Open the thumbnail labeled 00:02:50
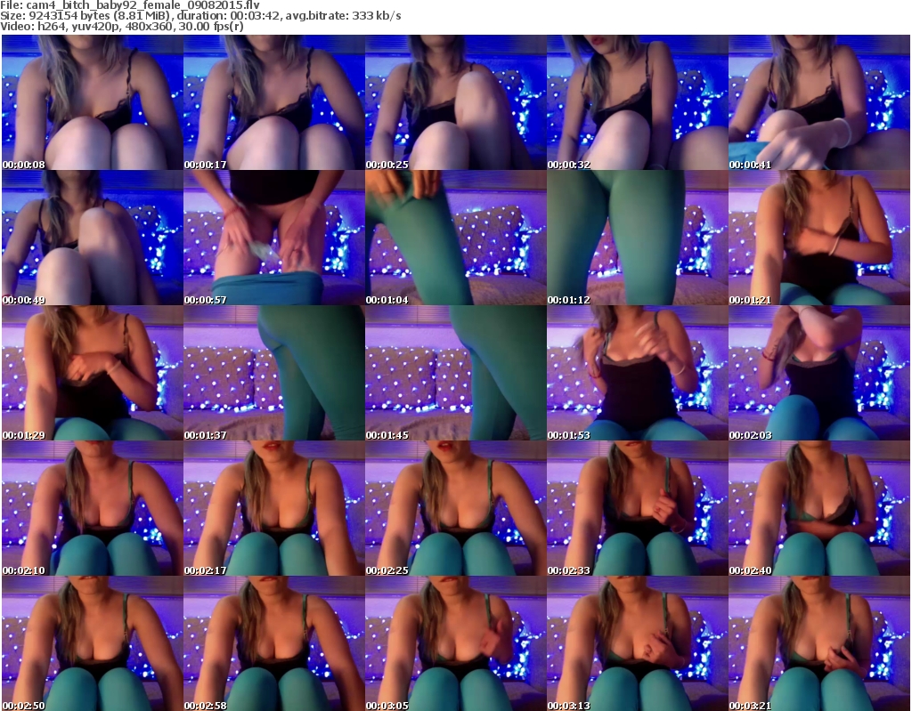912x711 pixels. click(x=93, y=643)
